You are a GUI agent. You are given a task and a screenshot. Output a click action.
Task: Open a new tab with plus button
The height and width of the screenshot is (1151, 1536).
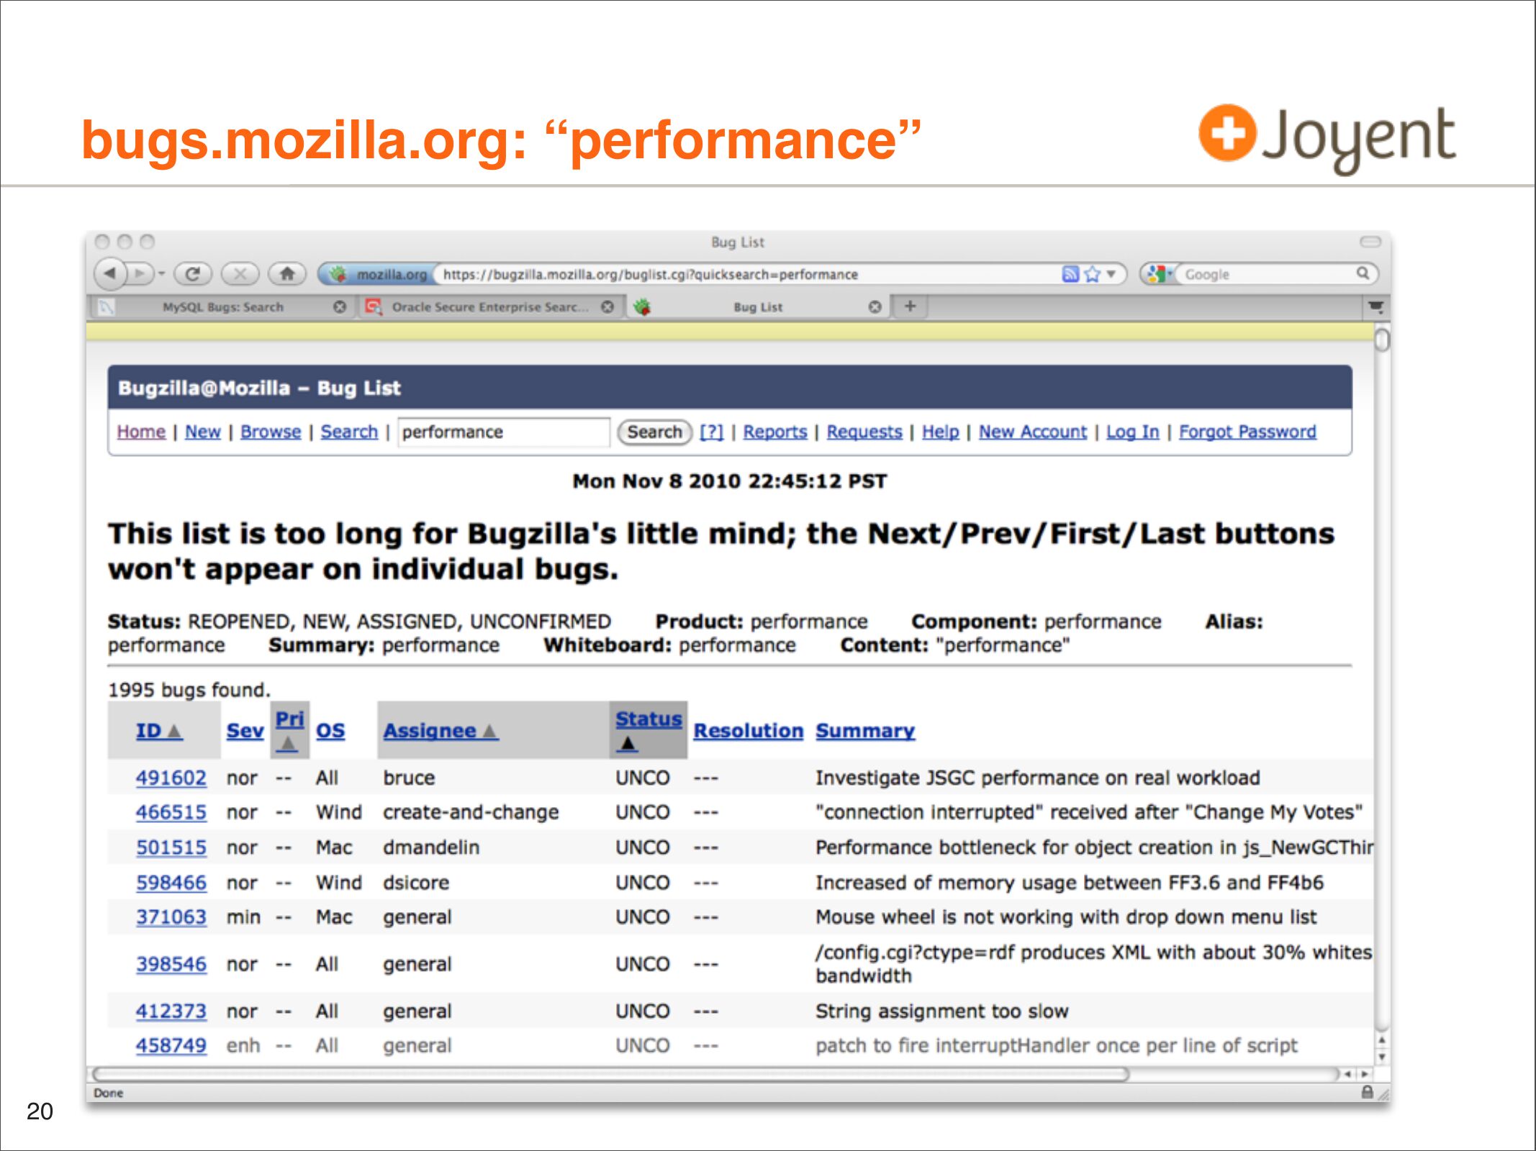[x=910, y=306]
